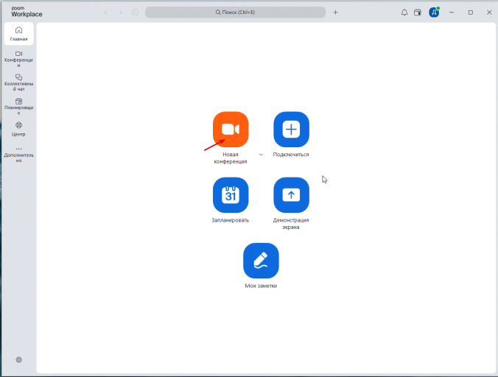This screenshot has height=377, width=498.
Task: Minimize the Zoom Workplace window
Action: click(452, 13)
